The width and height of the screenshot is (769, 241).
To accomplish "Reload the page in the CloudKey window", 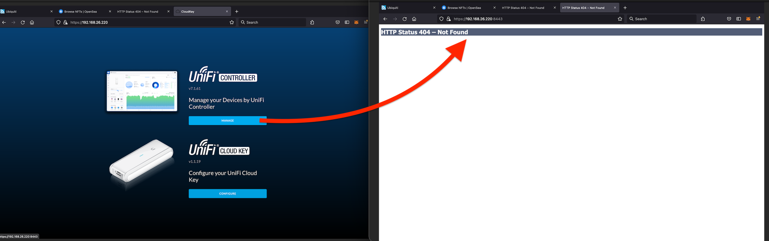I will pos(23,22).
